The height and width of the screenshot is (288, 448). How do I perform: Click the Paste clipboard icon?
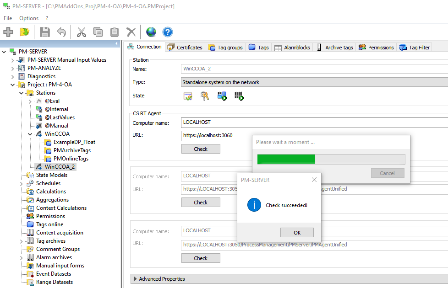click(115, 32)
